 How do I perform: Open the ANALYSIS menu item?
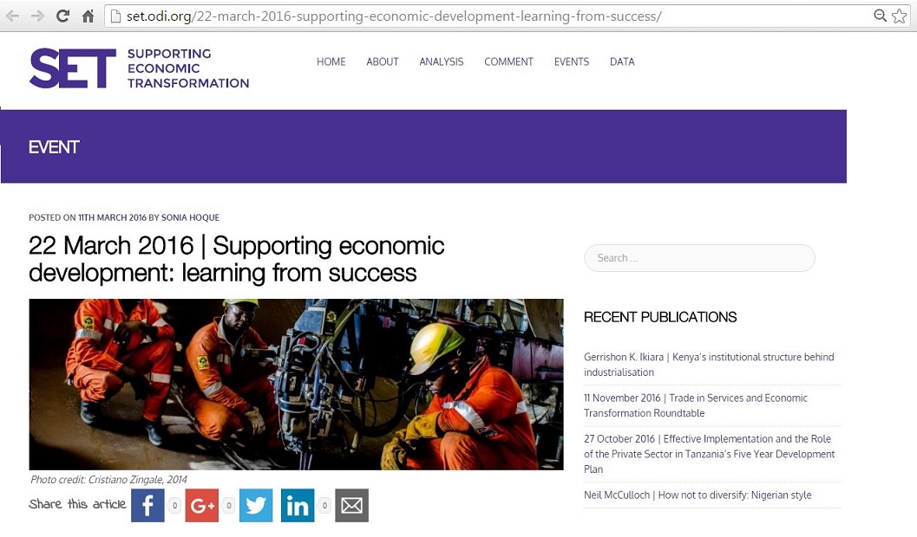[442, 61]
